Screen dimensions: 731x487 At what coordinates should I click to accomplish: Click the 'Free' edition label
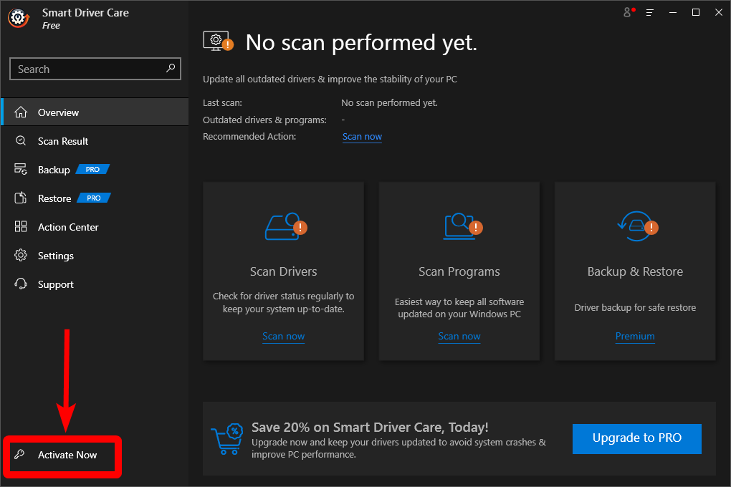click(52, 26)
